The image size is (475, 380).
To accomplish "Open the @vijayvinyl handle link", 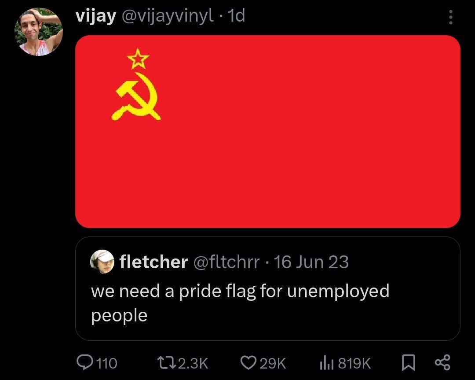I will pos(168,17).
